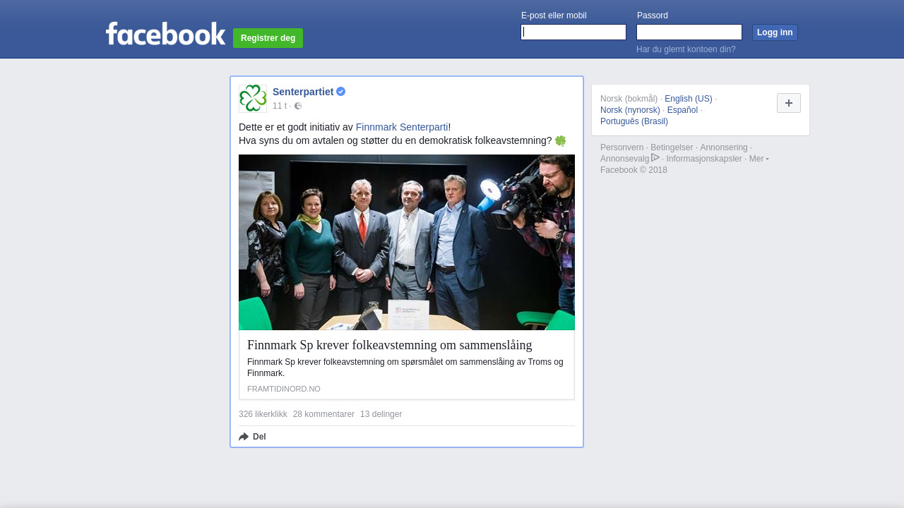Focus the E-post eller mobil field
The image size is (904, 508).
tap(573, 32)
